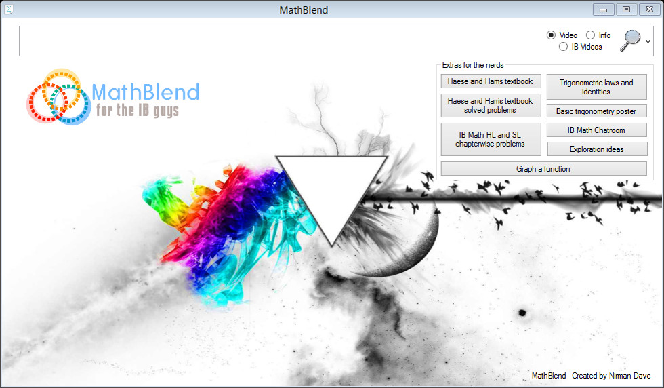The width and height of the screenshot is (664, 388).
Task: Launch the IB Math Chatroom
Action: [x=597, y=130]
